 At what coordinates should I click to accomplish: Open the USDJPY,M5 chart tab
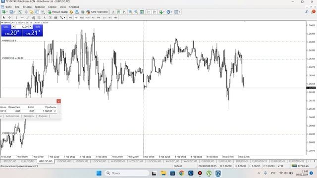[x=82, y=161]
